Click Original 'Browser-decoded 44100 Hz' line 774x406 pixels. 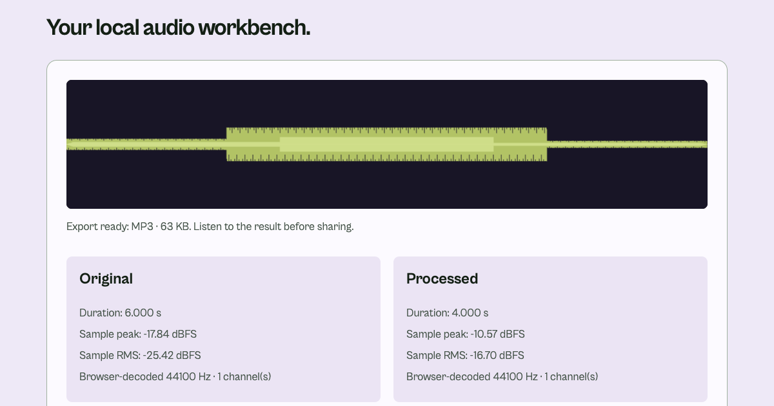click(x=175, y=376)
